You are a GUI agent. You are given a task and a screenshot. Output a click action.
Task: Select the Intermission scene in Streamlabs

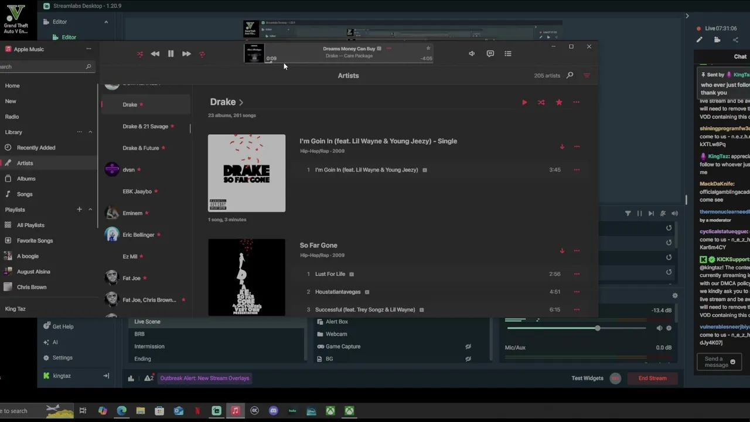pyautogui.click(x=149, y=346)
